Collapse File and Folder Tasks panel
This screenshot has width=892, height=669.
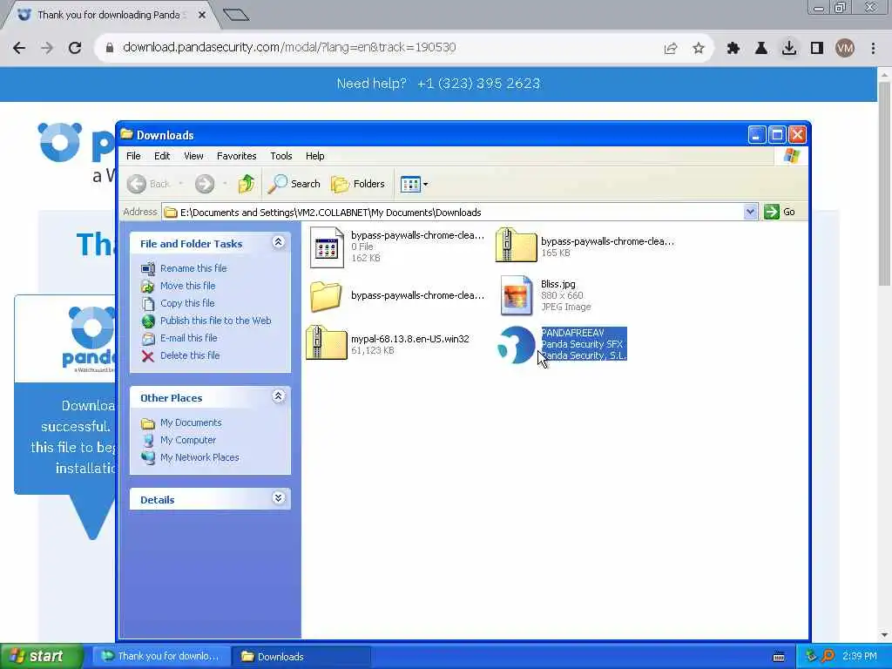(x=278, y=242)
